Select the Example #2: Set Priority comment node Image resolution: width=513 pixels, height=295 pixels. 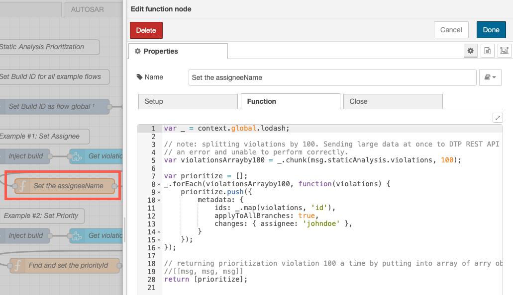click(42, 216)
